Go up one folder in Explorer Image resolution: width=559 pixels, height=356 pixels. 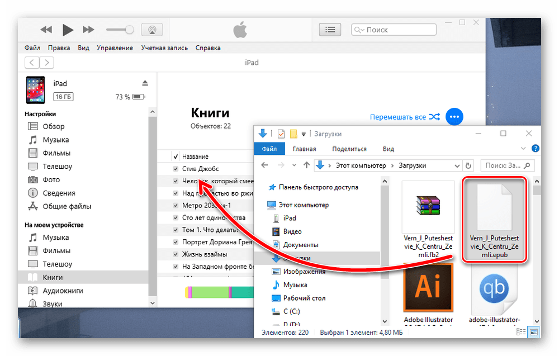tap(306, 165)
